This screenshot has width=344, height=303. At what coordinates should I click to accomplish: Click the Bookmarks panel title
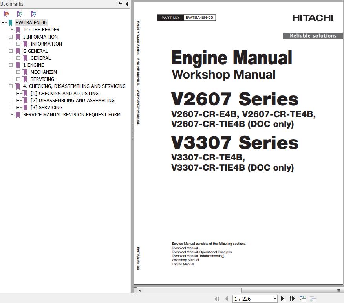coord(12,4)
